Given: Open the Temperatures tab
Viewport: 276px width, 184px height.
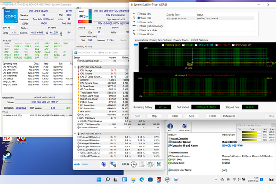Looking at the screenshot, I should tap(142, 40).
